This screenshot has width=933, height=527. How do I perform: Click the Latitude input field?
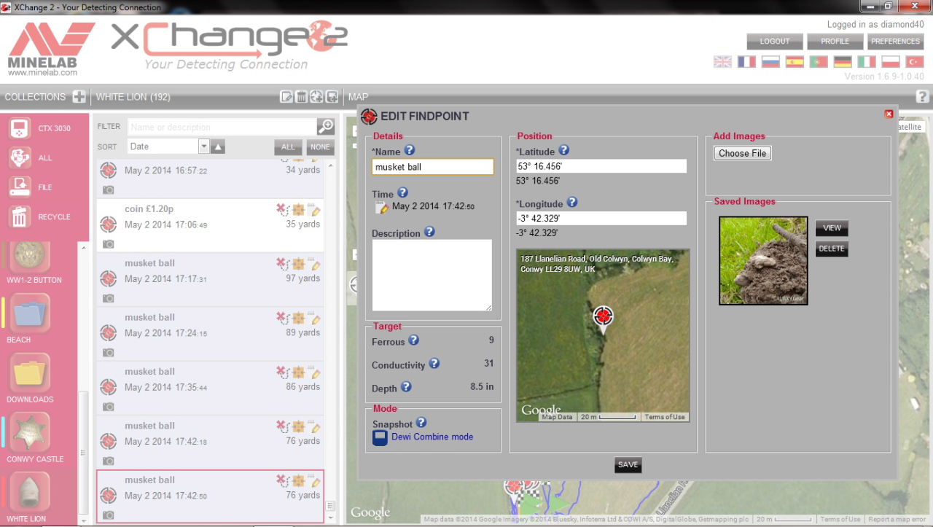[x=601, y=166]
